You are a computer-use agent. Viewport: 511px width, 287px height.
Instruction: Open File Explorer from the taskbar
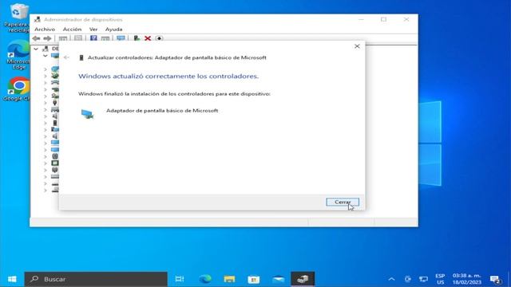(x=229, y=279)
